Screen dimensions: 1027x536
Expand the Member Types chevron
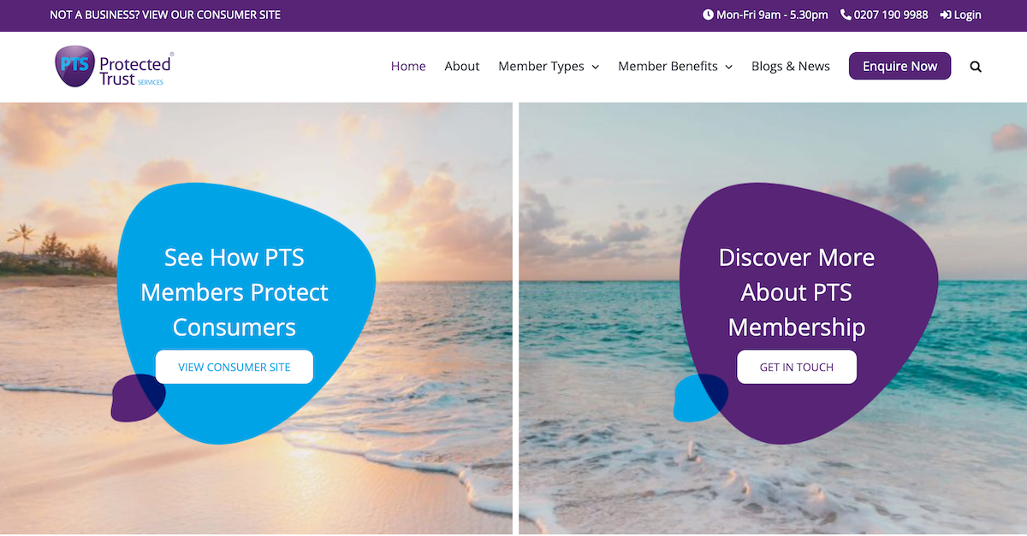click(x=596, y=67)
